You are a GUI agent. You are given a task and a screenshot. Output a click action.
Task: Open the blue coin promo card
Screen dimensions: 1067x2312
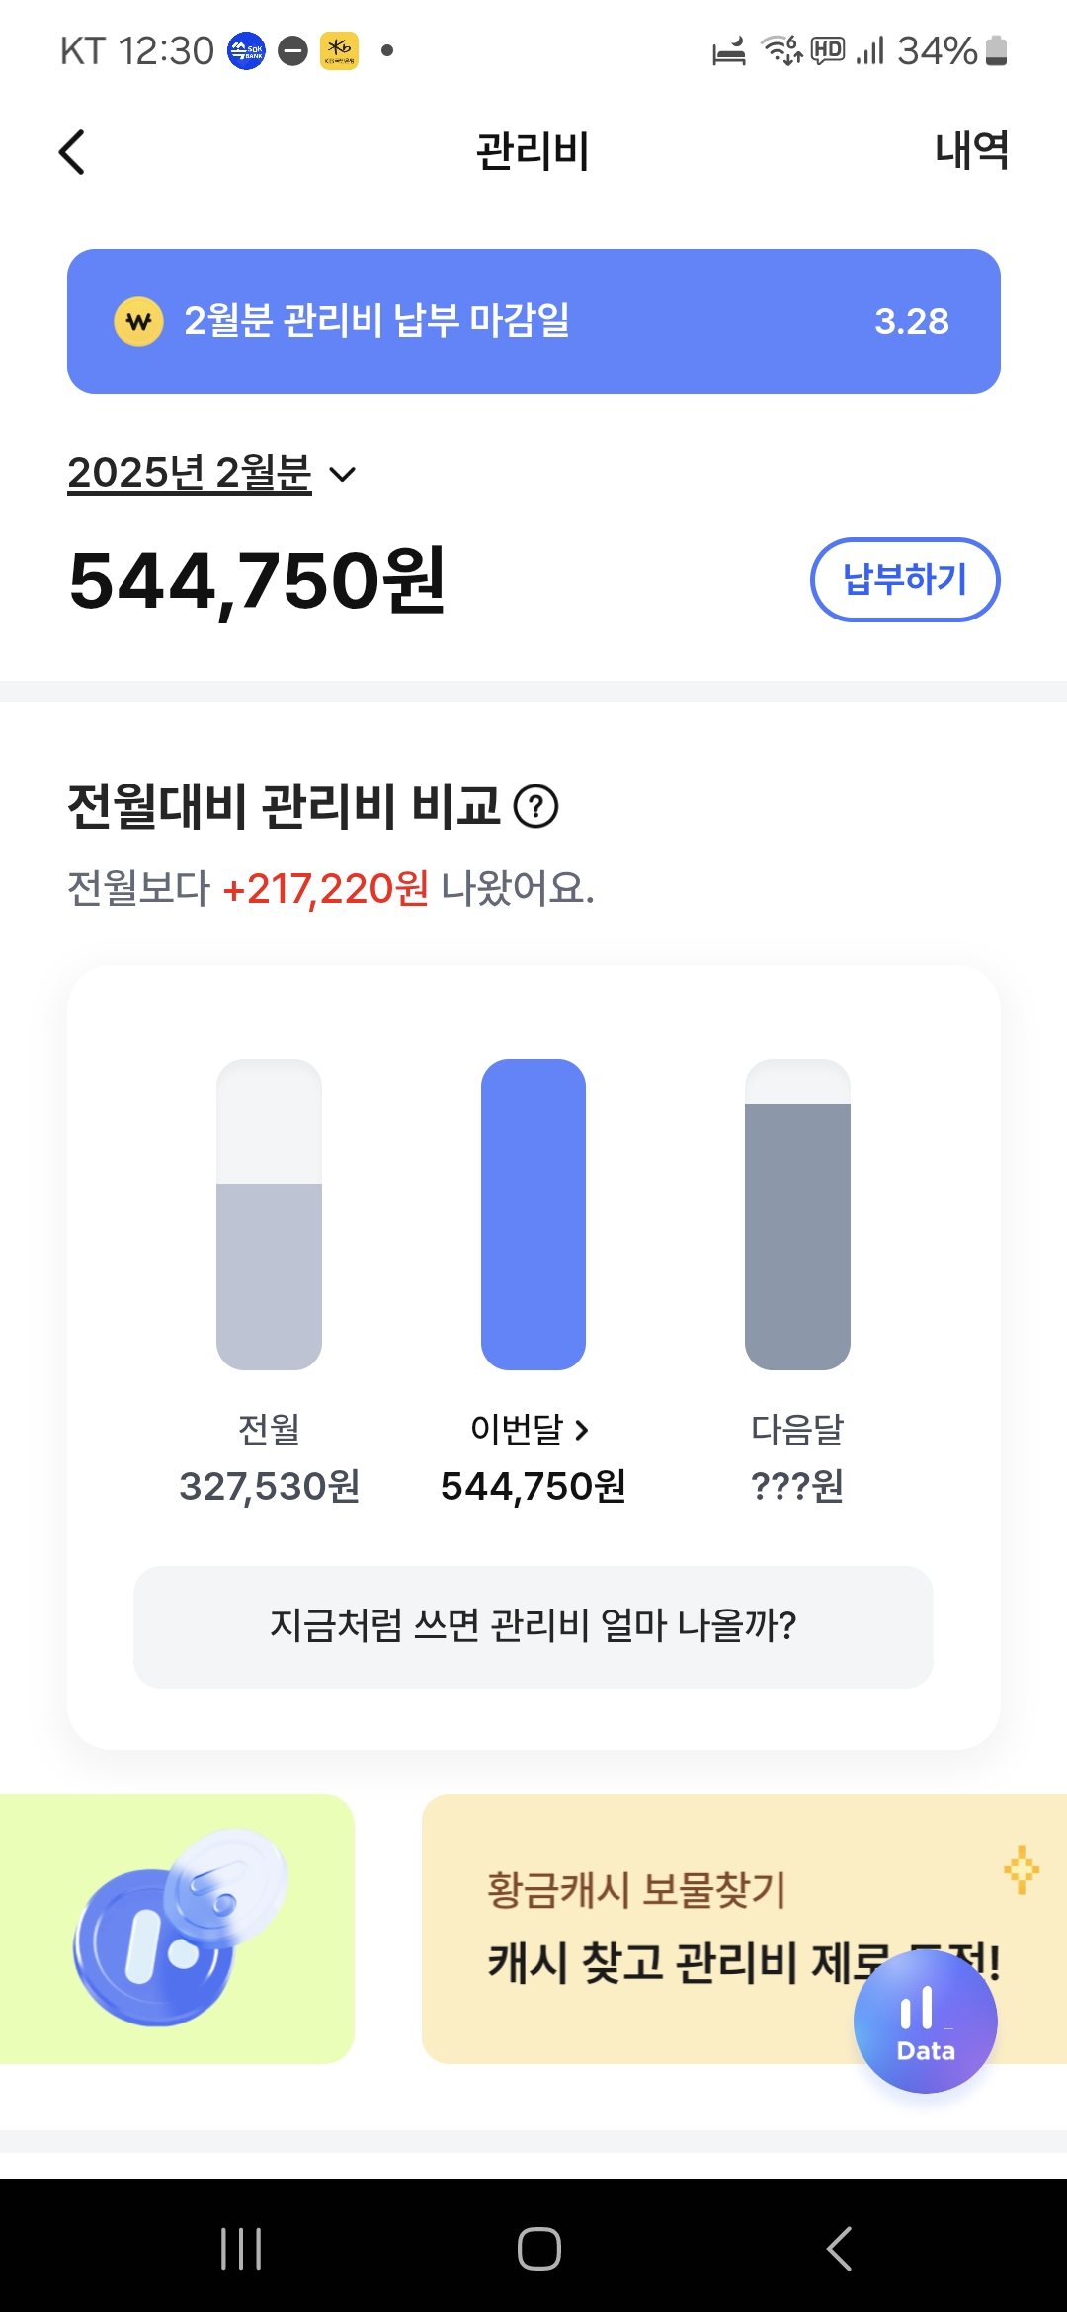point(178,1929)
